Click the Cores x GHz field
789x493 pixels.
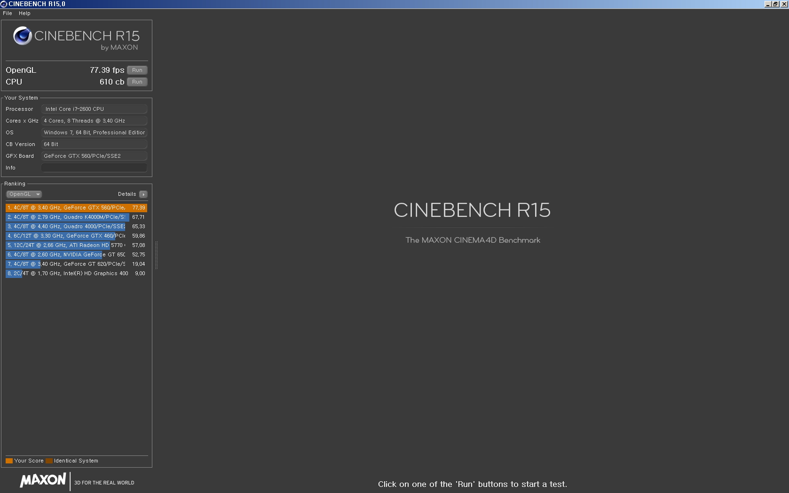pyautogui.click(x=94, y=121)
